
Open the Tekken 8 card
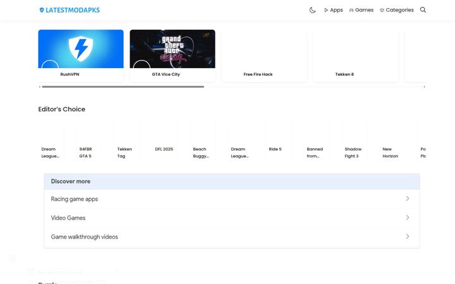(356, 56)
